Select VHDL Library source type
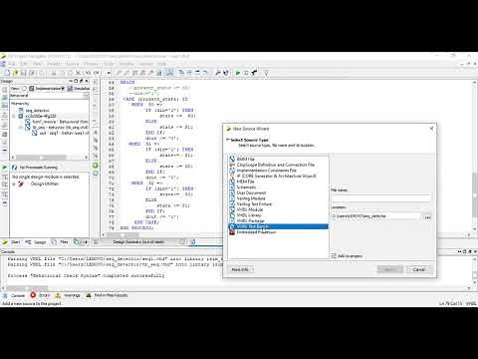 pos(249,215)
